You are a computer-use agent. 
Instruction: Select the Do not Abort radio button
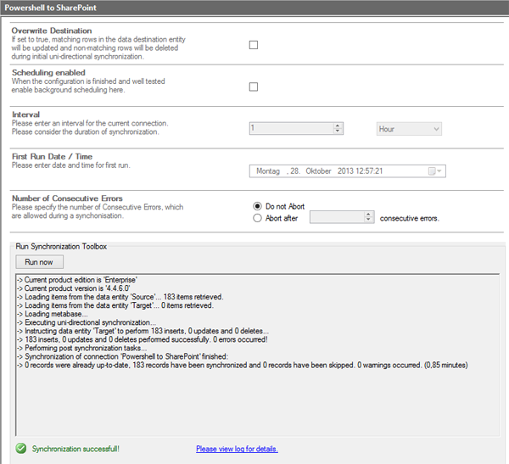click(x=257, y=206)
